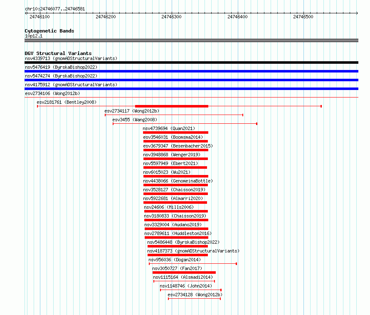This screenshot has height=315, width=370.
Task: Open esv2734106 Wong2012b label
Action: [x=52, y=93]
